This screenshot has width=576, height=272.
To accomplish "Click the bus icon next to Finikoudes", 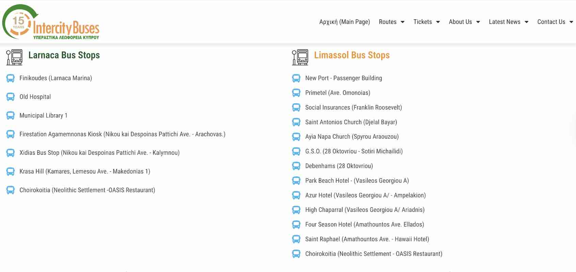I will pyautogui.click(x=11, y=79).
